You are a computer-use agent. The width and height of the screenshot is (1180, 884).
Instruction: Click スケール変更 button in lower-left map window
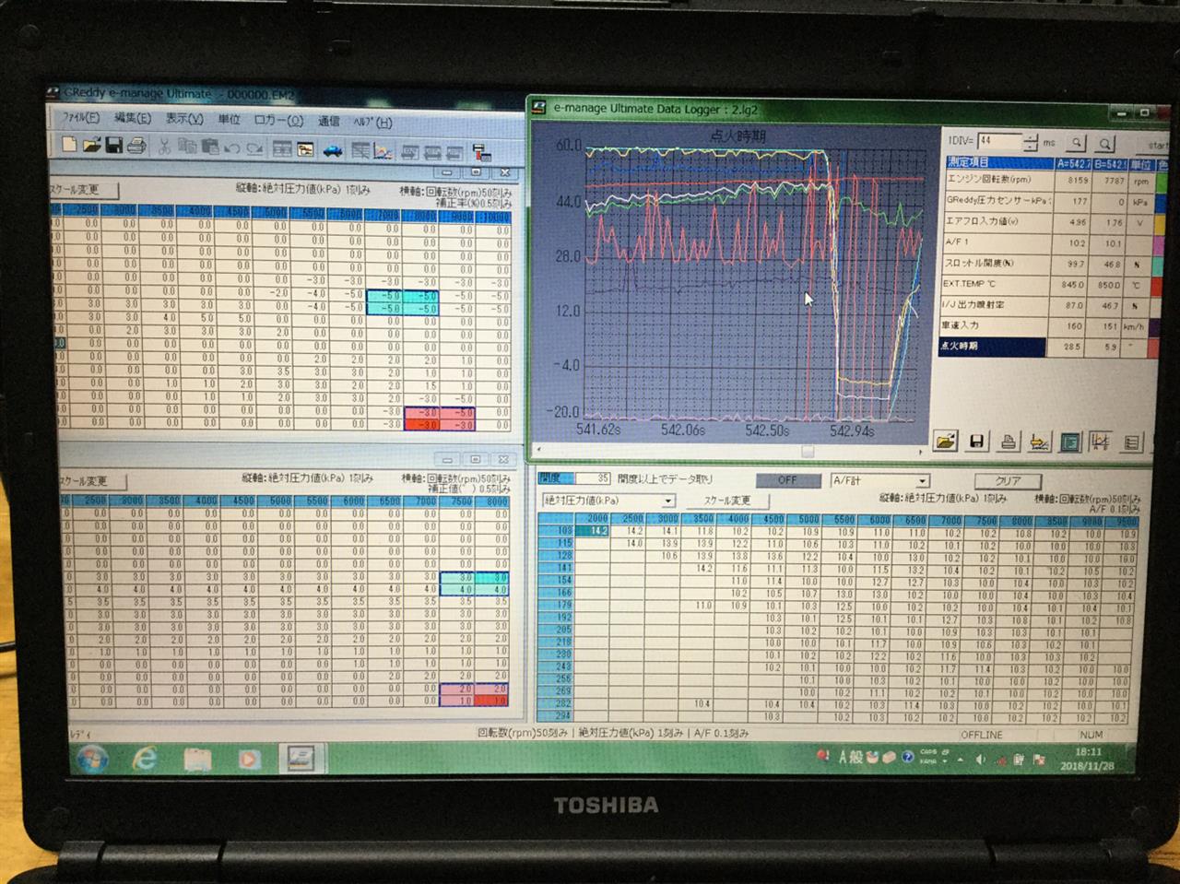(93, 481)
